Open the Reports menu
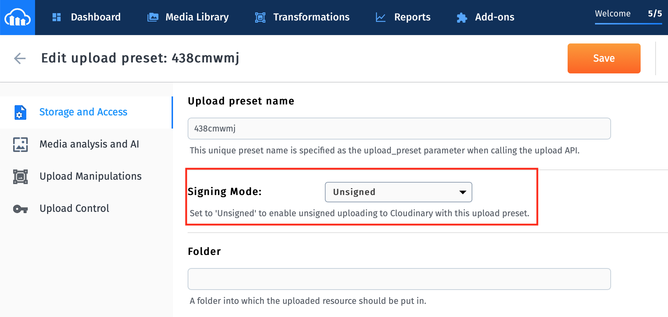This screenshot has width=668, height=317. pos(412,17)
